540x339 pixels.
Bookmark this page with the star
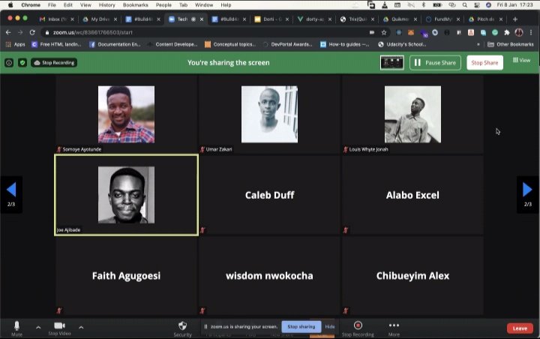coord(384,32)
